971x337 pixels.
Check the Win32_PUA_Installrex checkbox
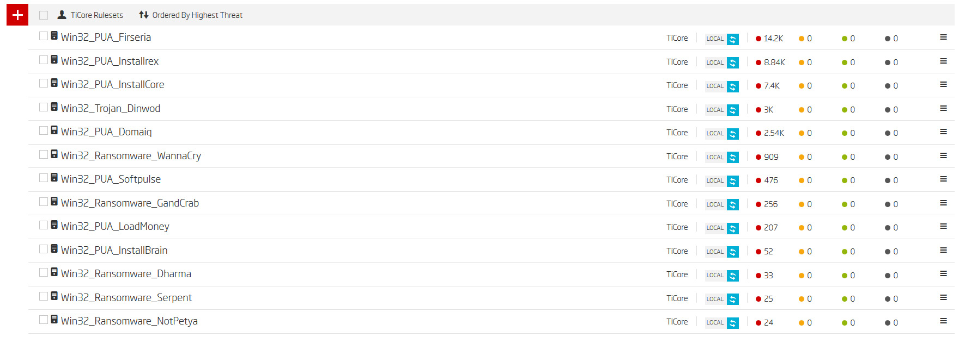[x=44, y=60]
